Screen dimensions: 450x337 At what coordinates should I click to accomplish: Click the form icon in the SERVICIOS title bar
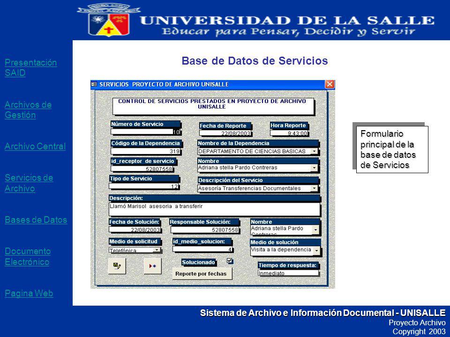[94, 84]
